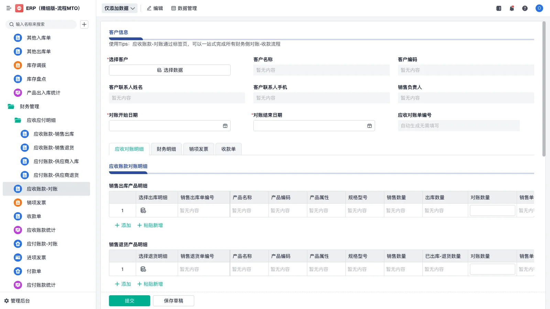Click the 客户名称 input field
The height and width of the screenshot is (309, 550).
click(x=321, y=70)
